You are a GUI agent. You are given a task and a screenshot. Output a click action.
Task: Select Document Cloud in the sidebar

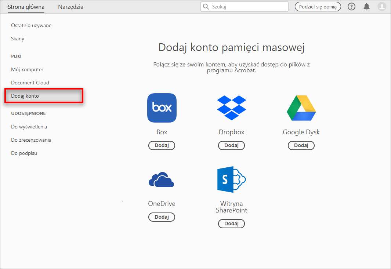click(x=30, y=83)
